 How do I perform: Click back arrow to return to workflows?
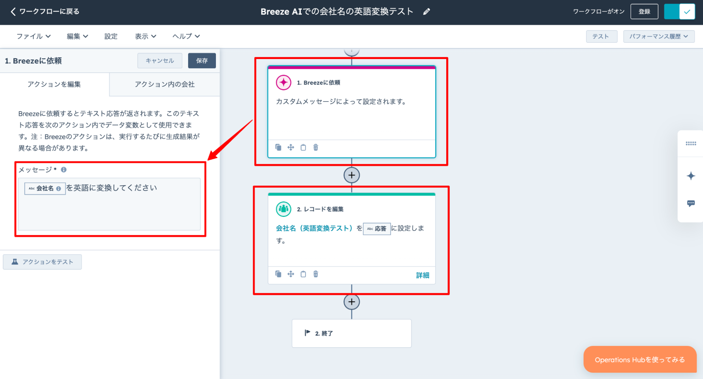[13, 12]
